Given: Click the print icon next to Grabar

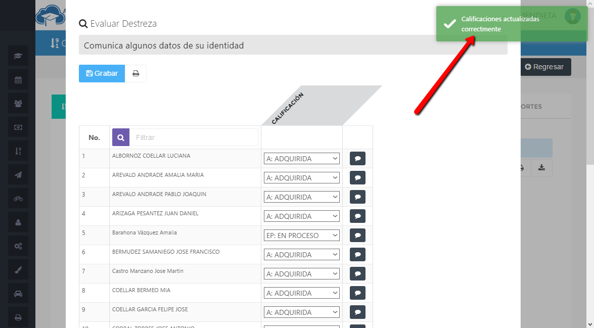Looking at the screenshot, I should click(135, 73).
